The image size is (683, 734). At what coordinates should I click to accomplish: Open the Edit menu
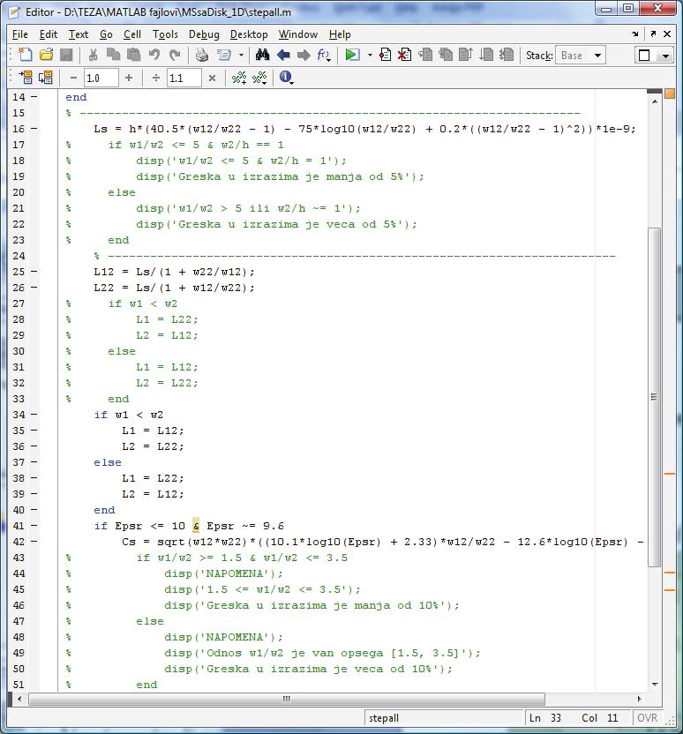point(49,34)
